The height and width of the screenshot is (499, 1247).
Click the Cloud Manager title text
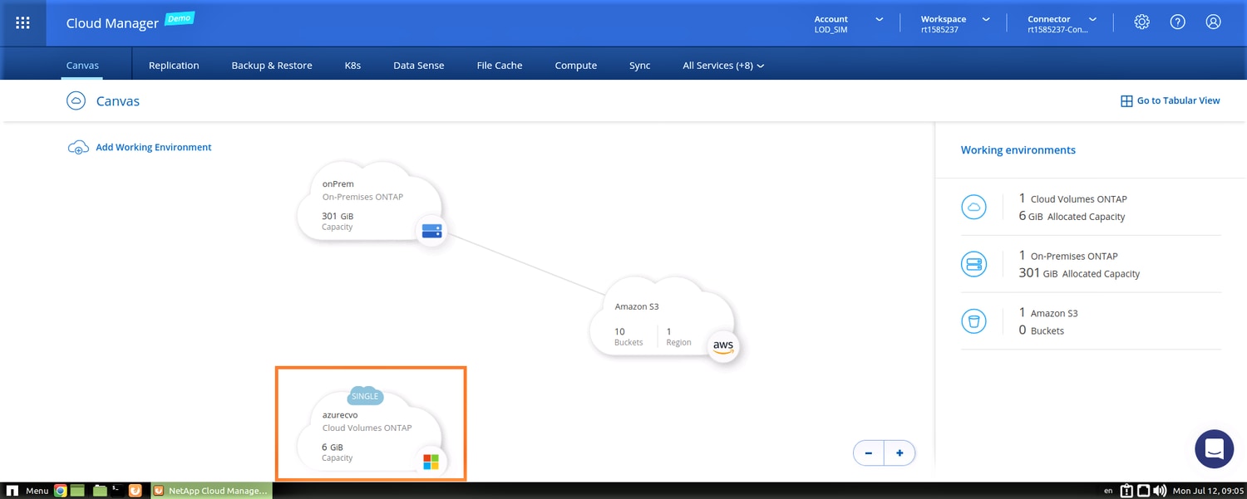[112, 23]
